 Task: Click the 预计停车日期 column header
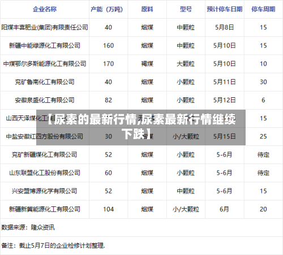tap(225, 9)
